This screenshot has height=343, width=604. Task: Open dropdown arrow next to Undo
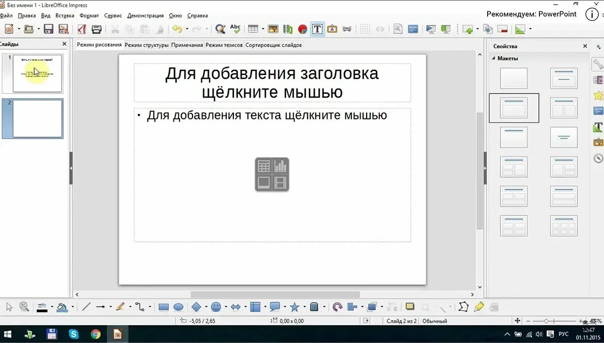187,29
